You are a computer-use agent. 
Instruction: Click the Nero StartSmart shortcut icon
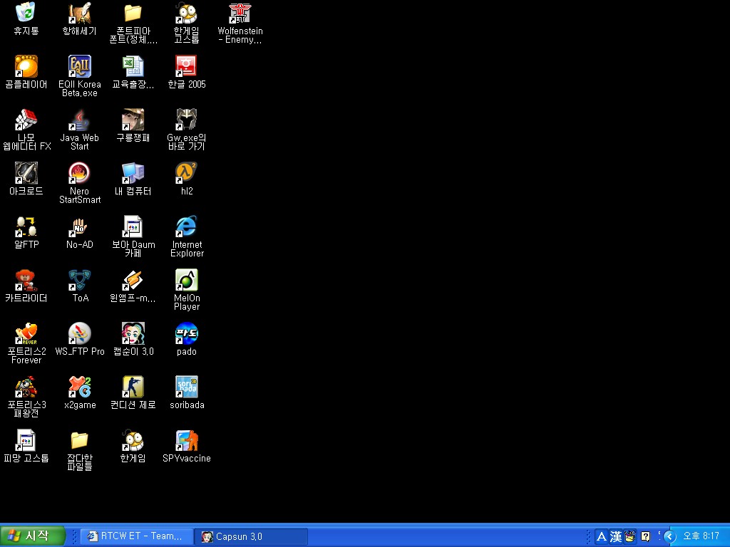(x=79, y=173)
